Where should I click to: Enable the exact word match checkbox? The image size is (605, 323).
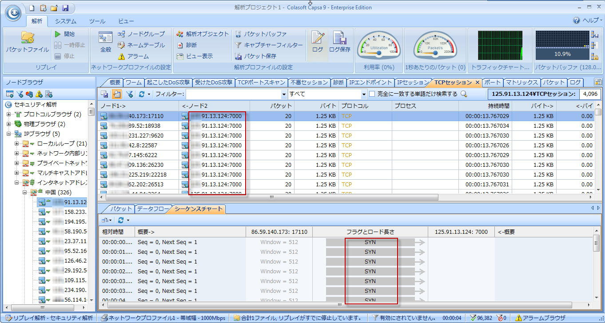[x=372, y=94]
